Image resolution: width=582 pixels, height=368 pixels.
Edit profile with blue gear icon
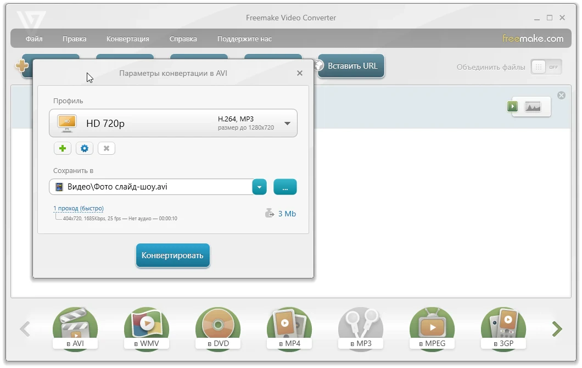tap(84, 148)
